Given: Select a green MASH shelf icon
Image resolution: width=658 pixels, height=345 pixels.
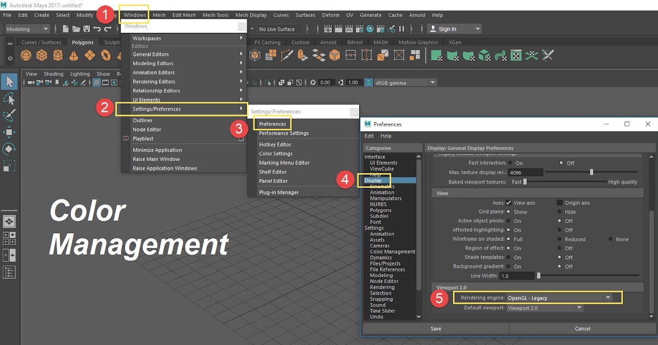Looking at the screenshot, I should (x=436, y=55).
